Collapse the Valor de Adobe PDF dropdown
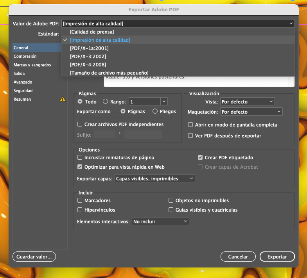 [178, 23]
